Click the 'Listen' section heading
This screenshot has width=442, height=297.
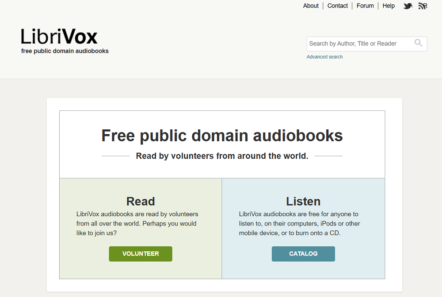[x=303, y=201]
